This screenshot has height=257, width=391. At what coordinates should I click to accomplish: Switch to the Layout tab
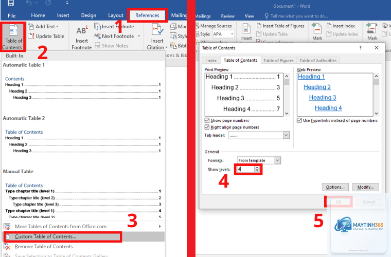click(x=115, y=15)
